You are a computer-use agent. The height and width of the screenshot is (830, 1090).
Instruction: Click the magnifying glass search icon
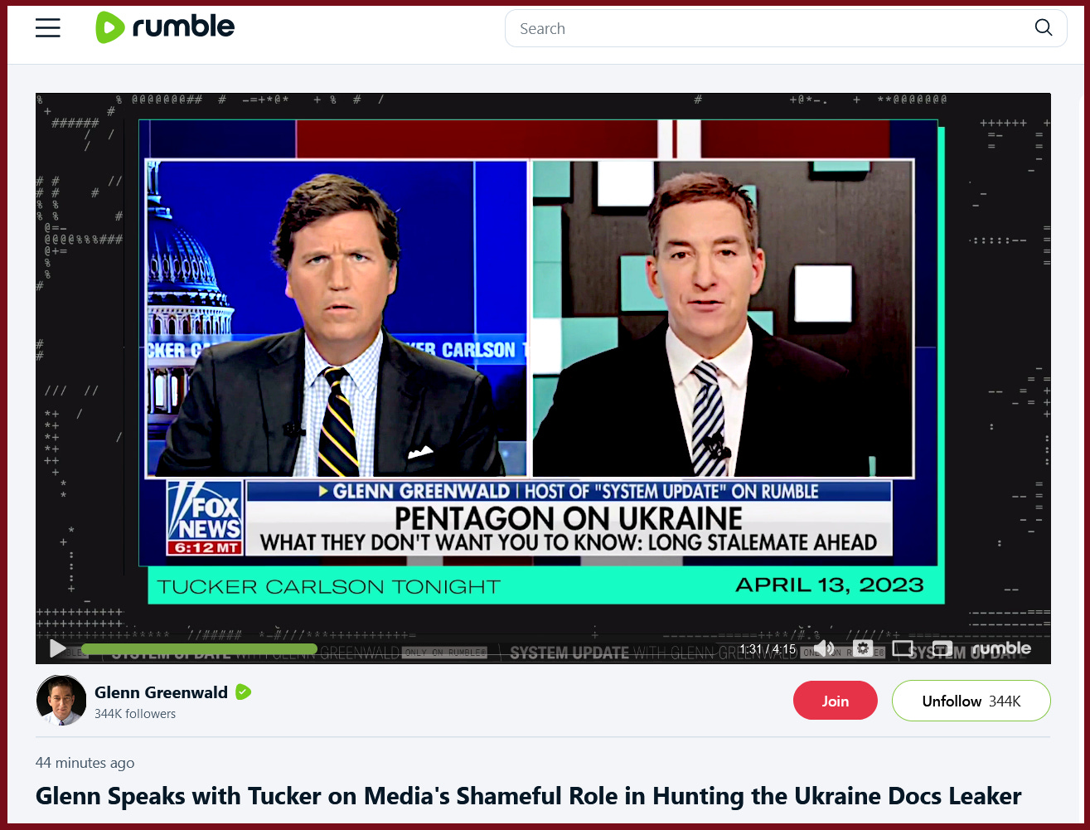(x=1044, y=28)
